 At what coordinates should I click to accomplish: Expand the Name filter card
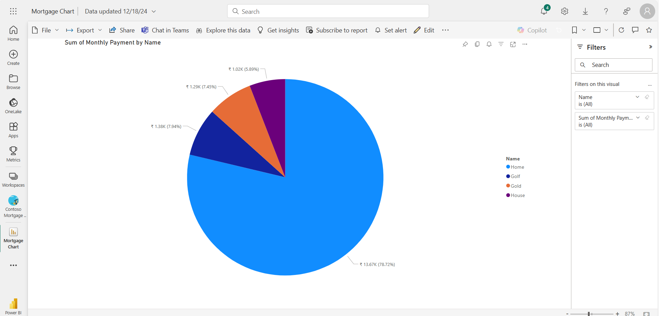(x=638, y=97)
